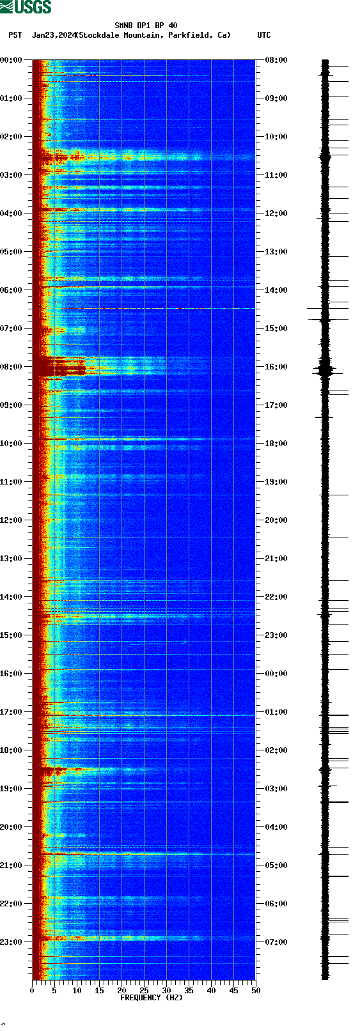Click the PST '01:00' time label

[x=12, y=98]
